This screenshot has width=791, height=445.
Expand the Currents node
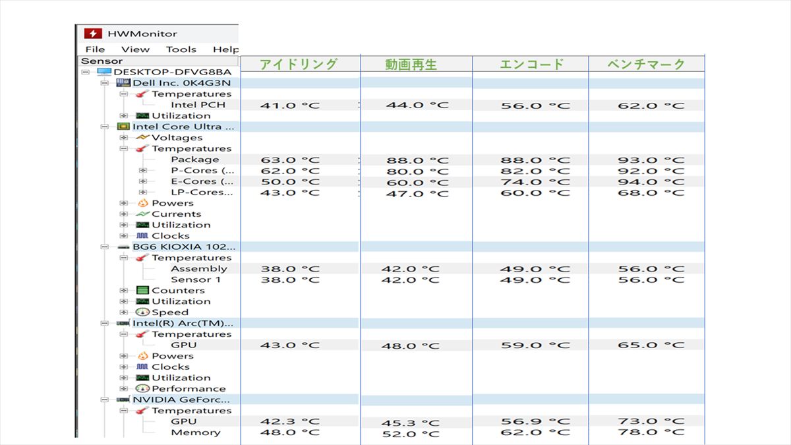[x=123, y=214]
